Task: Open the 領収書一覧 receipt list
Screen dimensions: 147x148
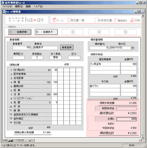Action: (76, 20)
